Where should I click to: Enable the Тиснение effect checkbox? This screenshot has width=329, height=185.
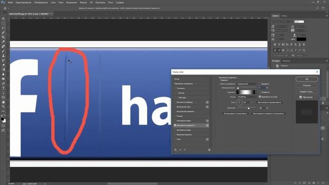(175, 88)
